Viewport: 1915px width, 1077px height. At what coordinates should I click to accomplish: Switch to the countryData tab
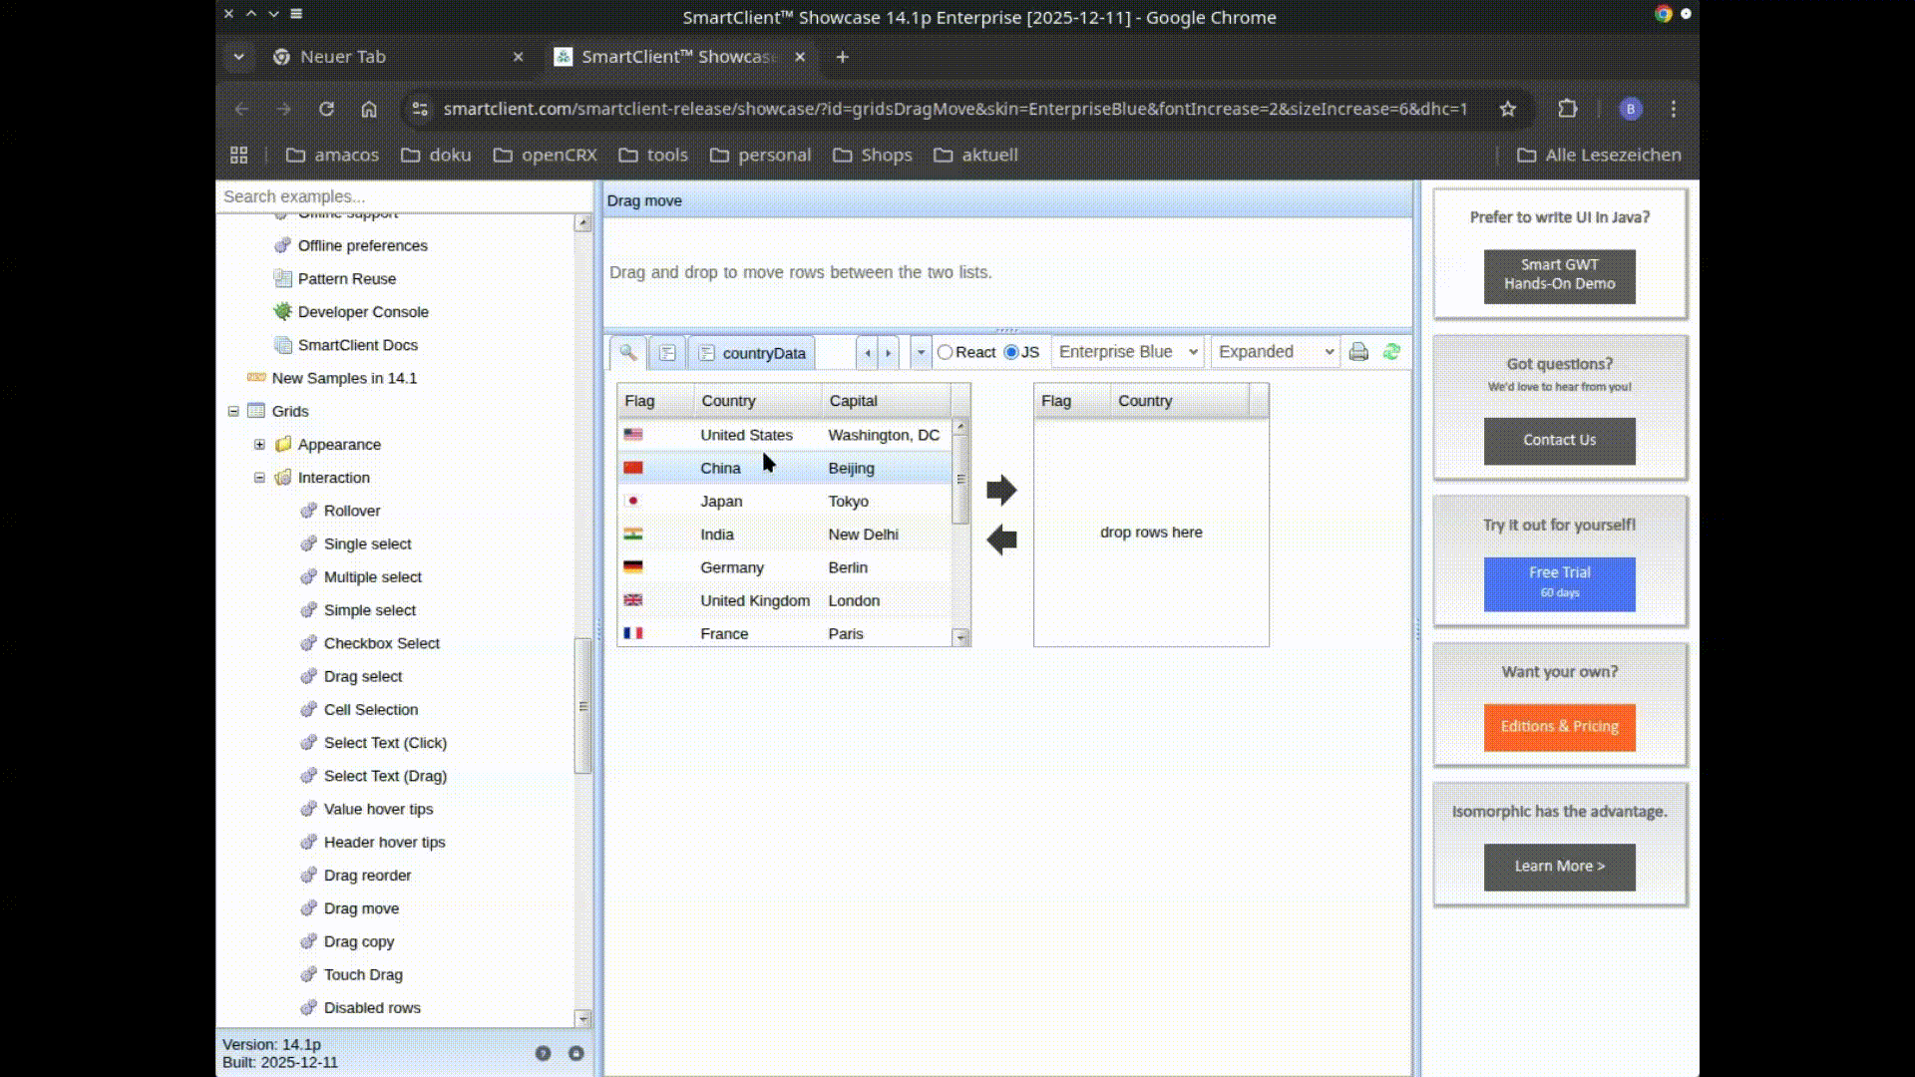point(752,353)
